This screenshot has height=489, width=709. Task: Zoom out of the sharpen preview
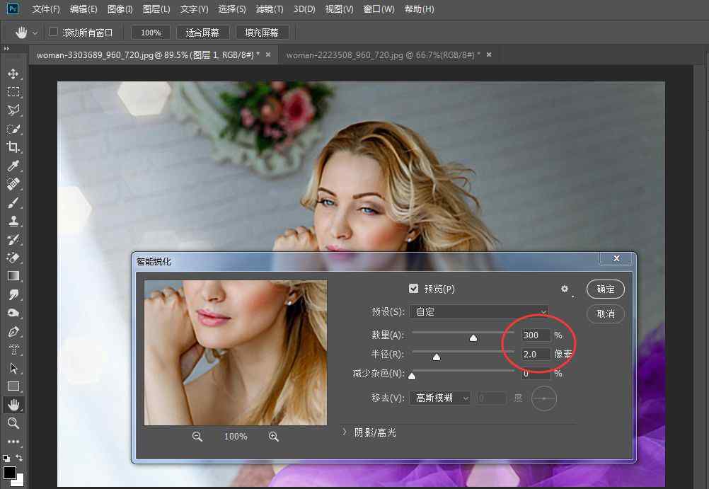(197, 437)
